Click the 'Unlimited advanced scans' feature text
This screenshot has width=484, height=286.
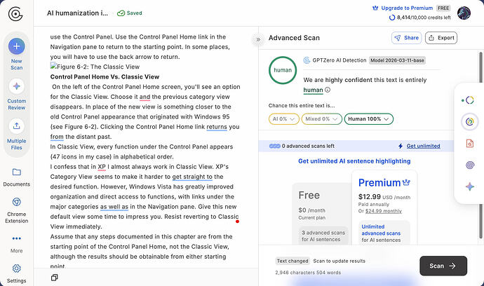381,230
